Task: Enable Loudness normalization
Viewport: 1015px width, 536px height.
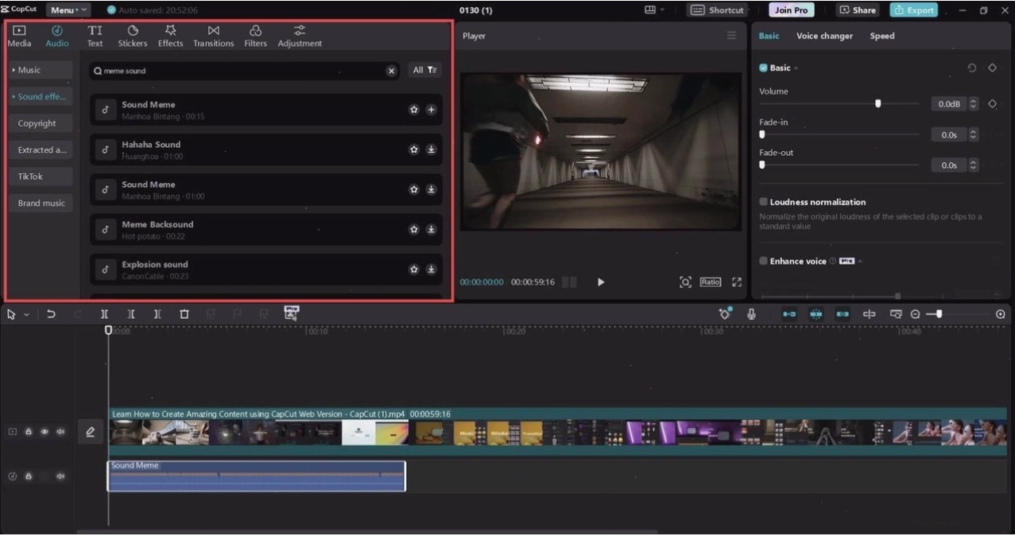Action: 763,202
